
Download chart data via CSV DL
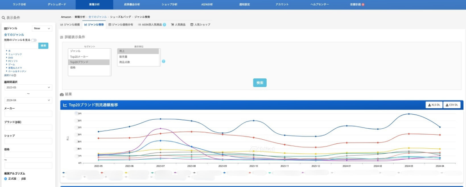pyautogui.click(x=451, y=105)
